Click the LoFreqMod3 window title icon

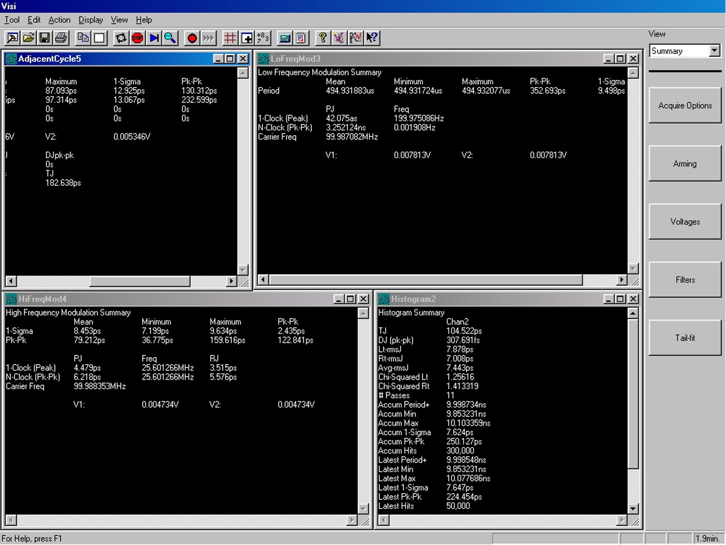[263, 59]
